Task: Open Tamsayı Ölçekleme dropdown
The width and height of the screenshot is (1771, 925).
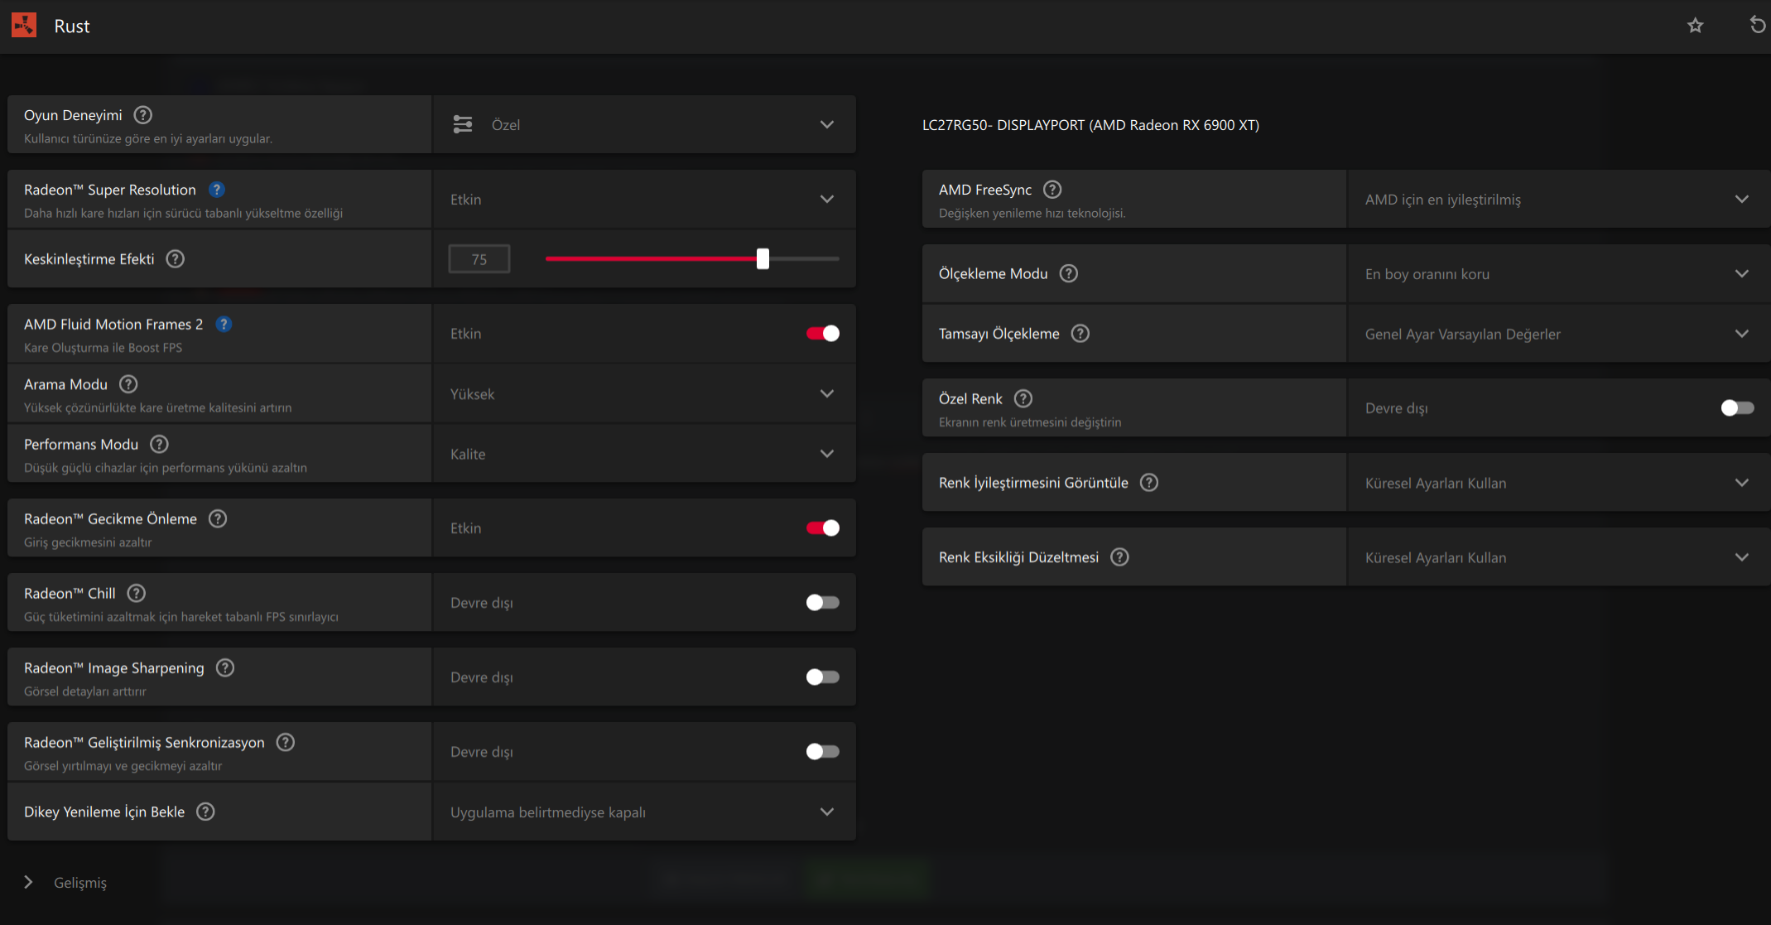Action: (x=1559, y=334)
